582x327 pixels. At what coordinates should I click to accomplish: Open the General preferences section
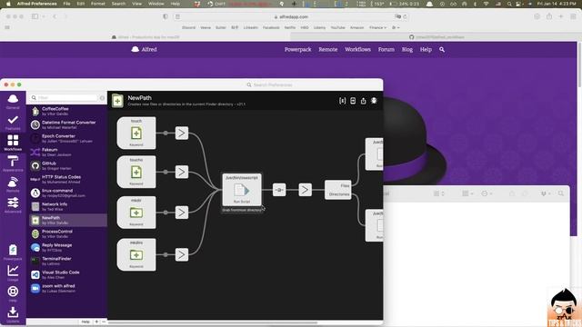pyautogui.click(x=13, y=101)
